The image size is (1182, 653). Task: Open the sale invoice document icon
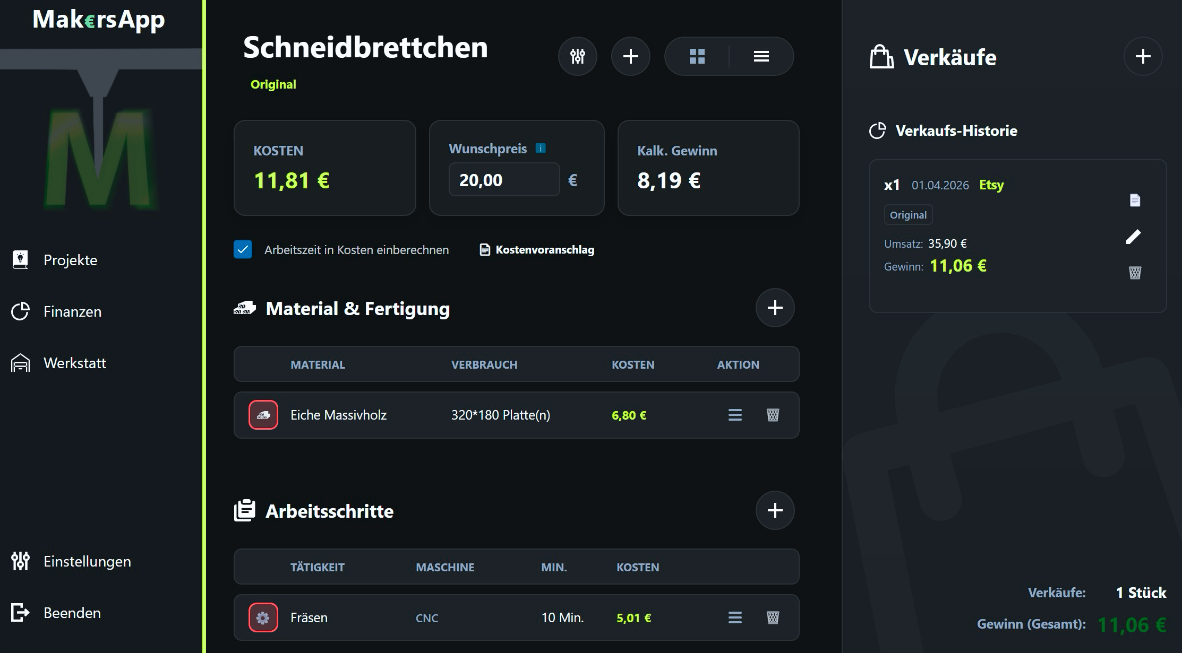pos(1134,200)
